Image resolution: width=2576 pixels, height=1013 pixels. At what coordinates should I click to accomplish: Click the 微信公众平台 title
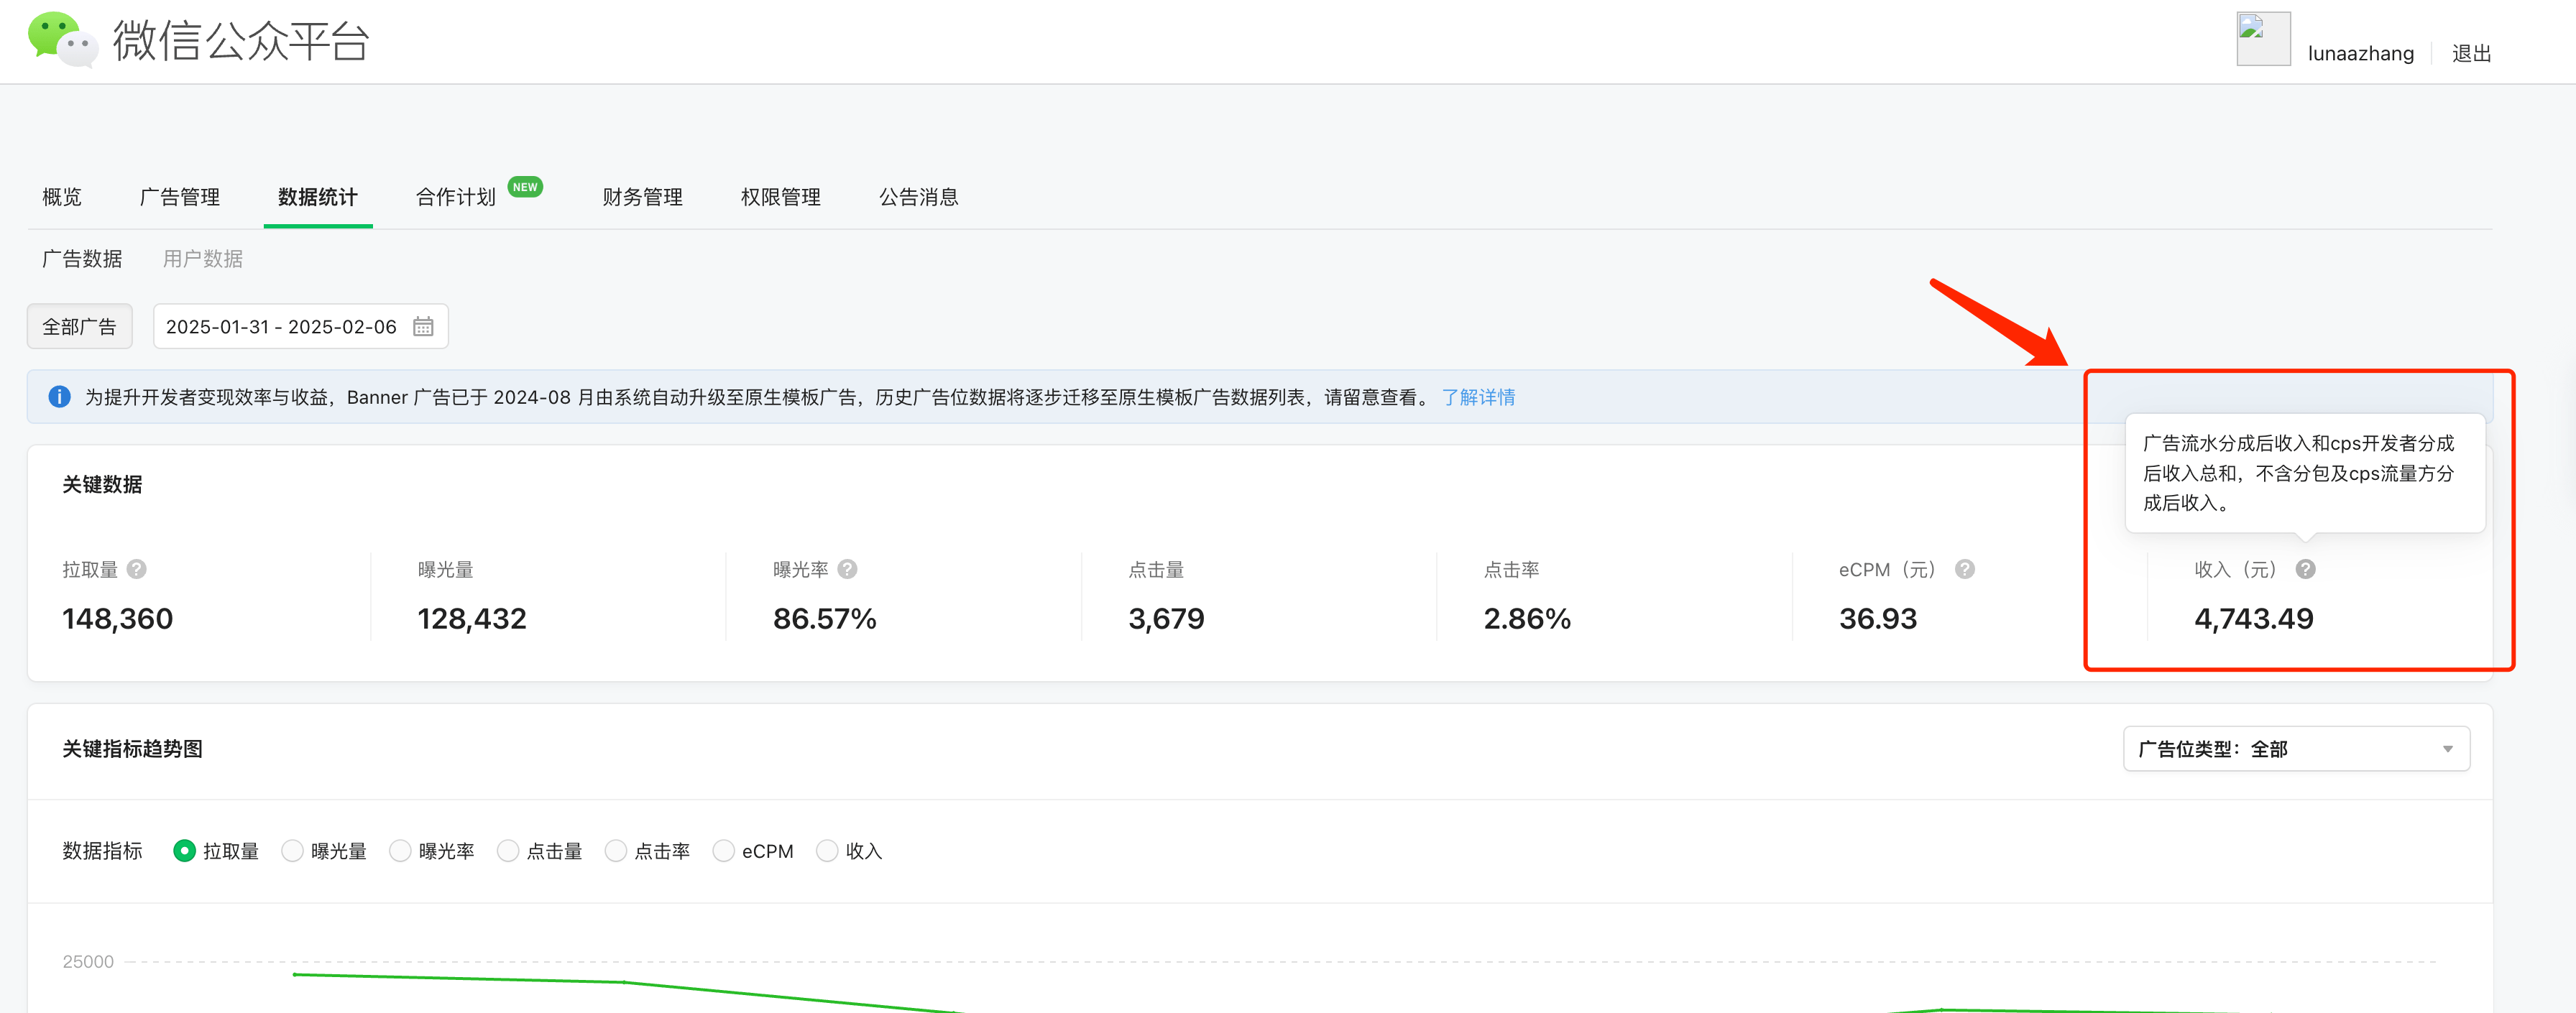point(241,41)
